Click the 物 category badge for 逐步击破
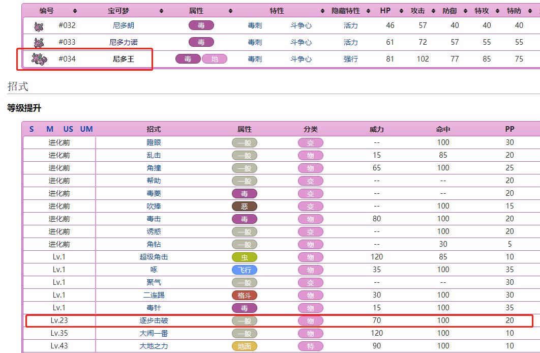Viewport: 540px width, 353px height. [311, 320]
